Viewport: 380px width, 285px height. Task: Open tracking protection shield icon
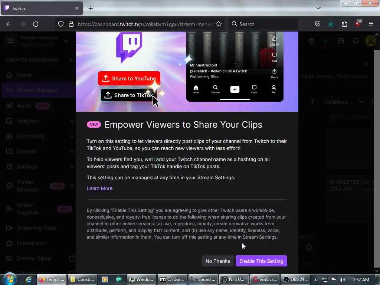61,24
